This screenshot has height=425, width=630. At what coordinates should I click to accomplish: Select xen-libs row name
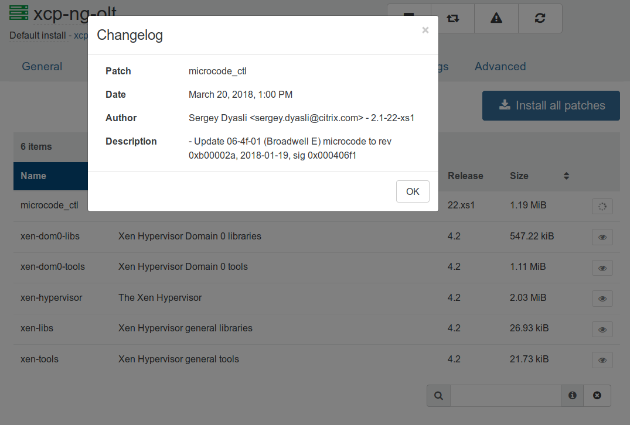pos(36,328)
